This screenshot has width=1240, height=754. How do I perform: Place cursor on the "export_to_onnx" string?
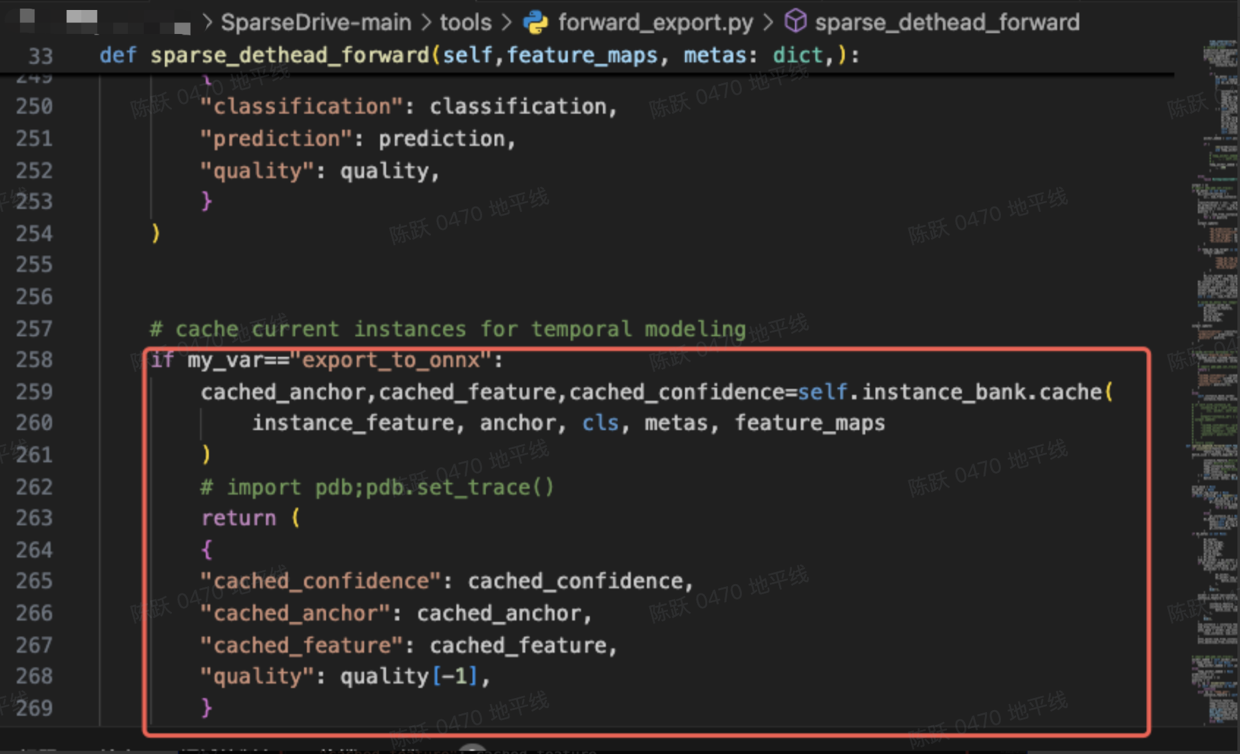point(391,360)
